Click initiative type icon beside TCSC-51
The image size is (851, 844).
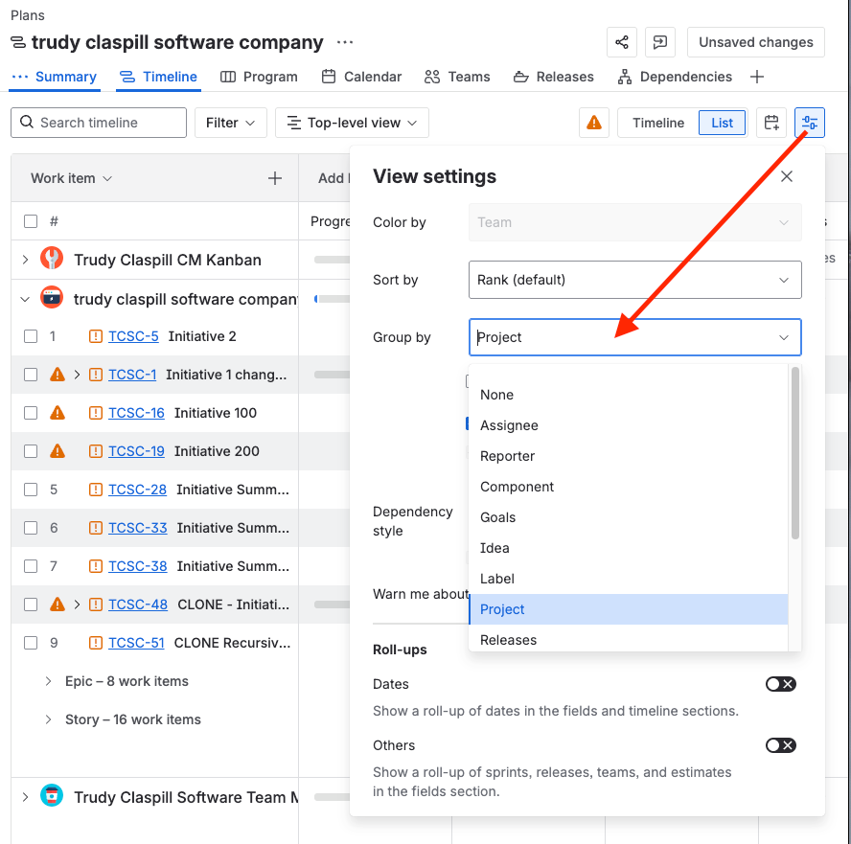coord(96,643)
